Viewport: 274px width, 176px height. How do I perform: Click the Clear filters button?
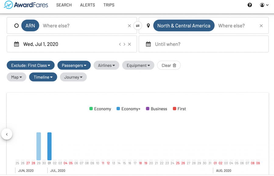click(169, 65)
